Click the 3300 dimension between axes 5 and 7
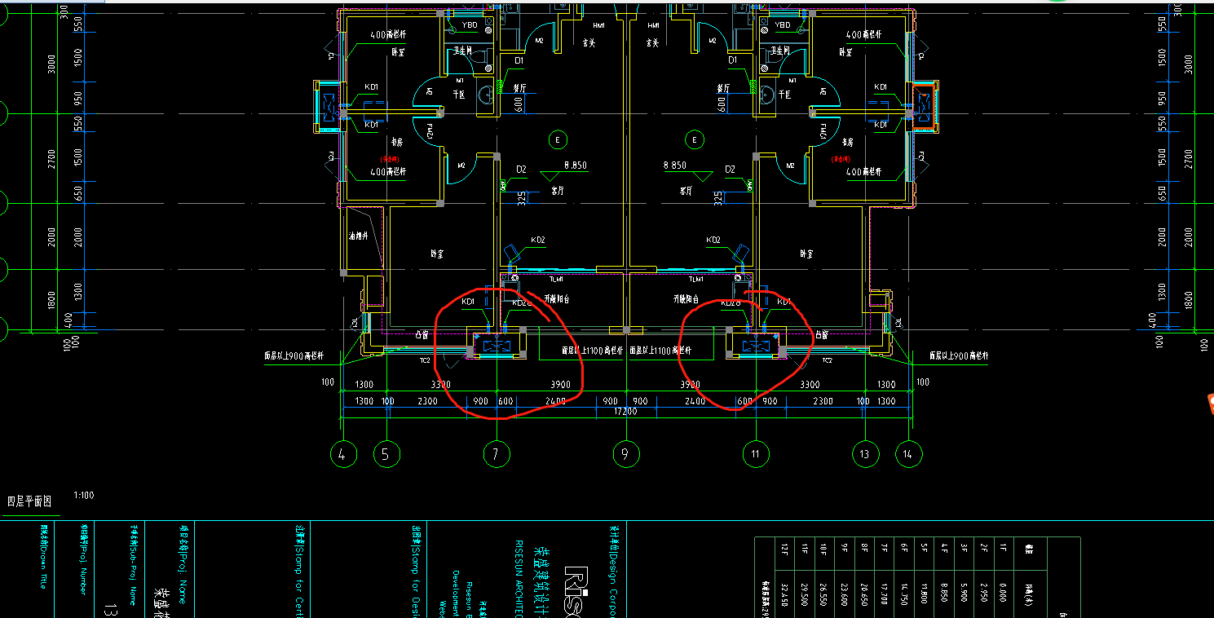The image size is (1214, 618). click(x=441, y=384)
